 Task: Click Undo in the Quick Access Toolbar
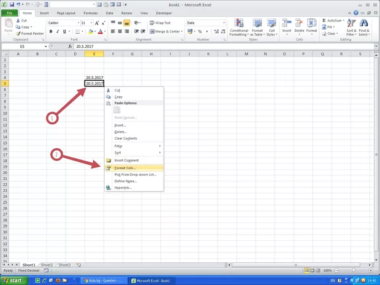[x=18, y=5]
